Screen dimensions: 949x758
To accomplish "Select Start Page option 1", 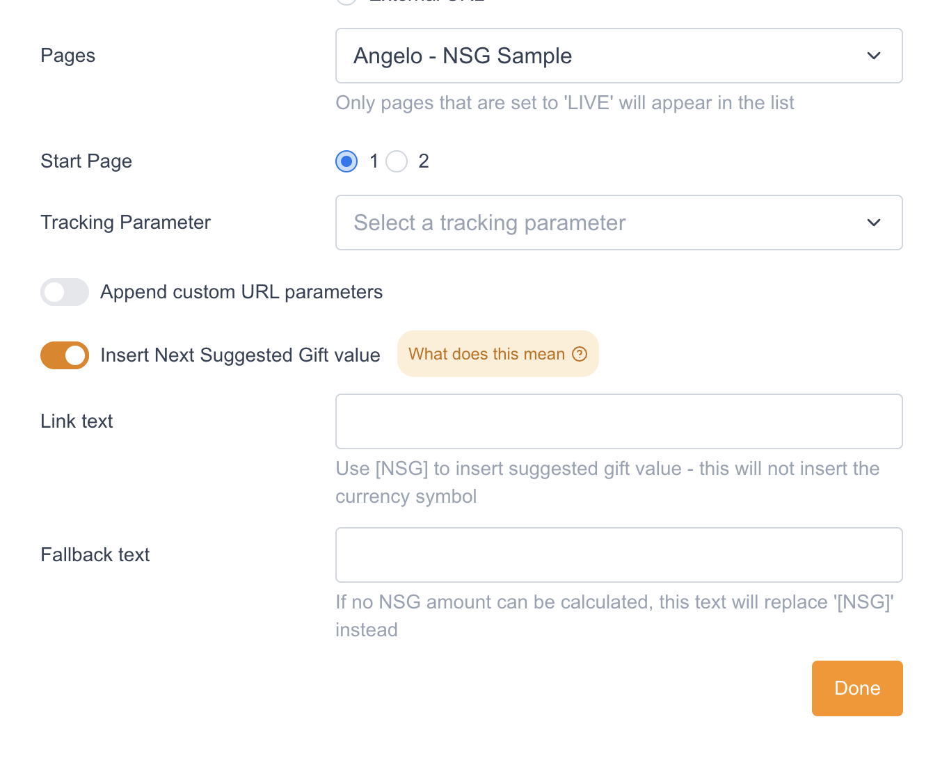I will 346,161.
